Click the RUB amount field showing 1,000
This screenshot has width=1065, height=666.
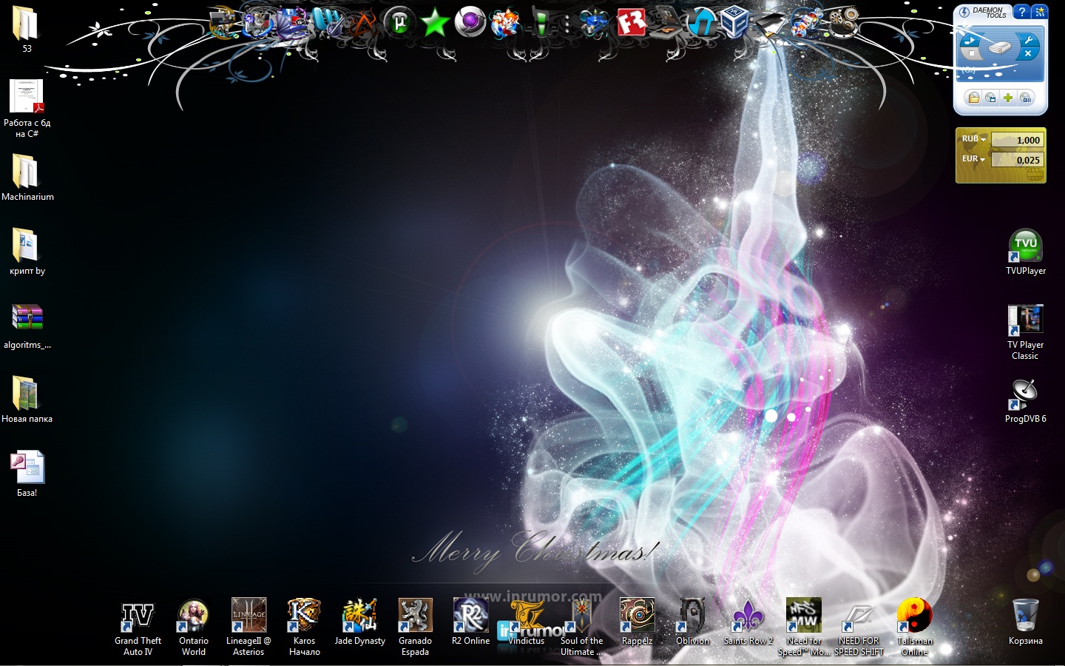click(x=1017, y=140)
